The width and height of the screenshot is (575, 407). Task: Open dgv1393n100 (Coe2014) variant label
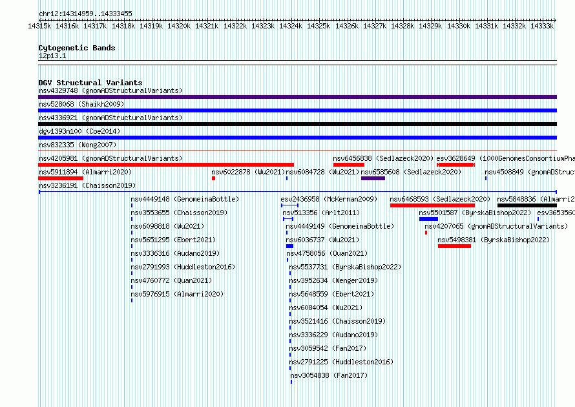point(79,131)
